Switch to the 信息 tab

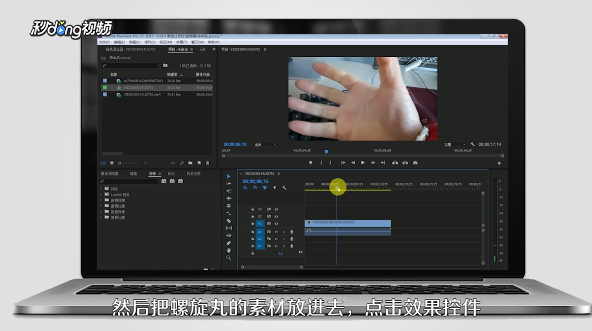[x=133, y=174]
